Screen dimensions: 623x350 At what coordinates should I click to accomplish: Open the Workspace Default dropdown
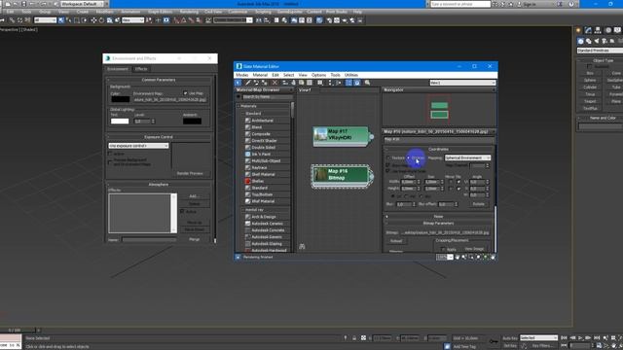pyautogui.click(x=82, y=4)
